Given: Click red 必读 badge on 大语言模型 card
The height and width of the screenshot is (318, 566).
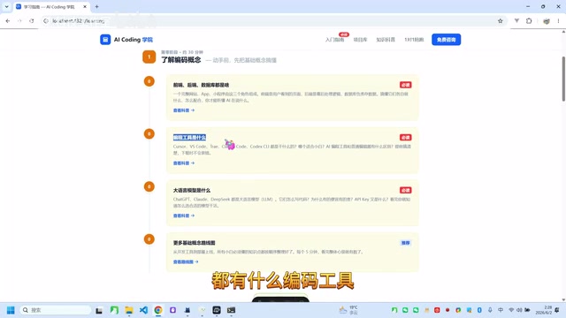Looking at the screenshot, I should coord(405,191).
